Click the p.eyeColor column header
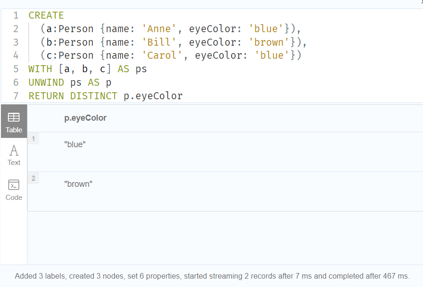The height and width of the screenshot is (287, 423). pyautogui.click(x=85, y=118)
